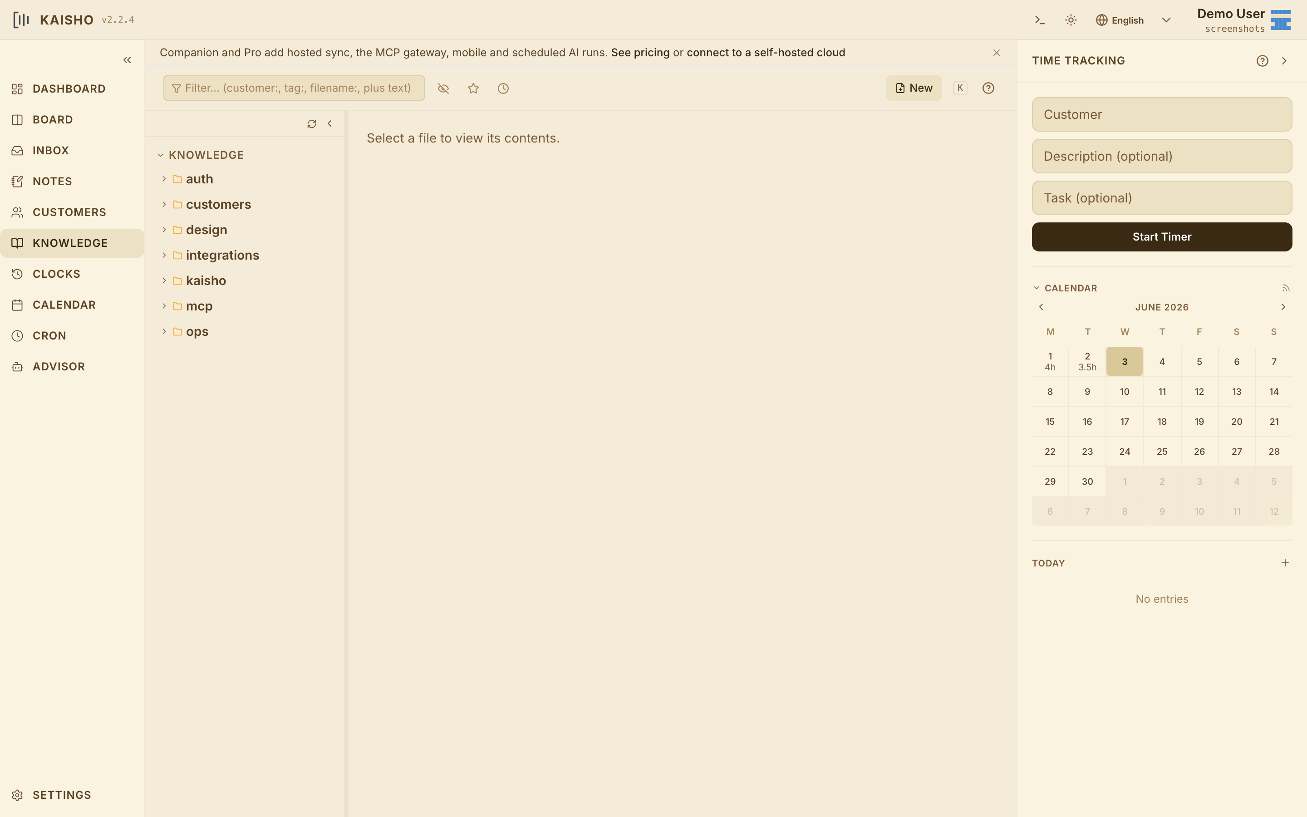
Task: Toggle favorites star filter
Action: [473, 88]
